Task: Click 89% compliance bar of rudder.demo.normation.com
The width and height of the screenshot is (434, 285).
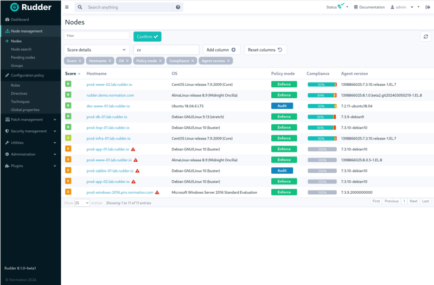Action: [x=322, y=96]
